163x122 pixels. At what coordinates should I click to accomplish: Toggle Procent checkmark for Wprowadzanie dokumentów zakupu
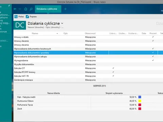pyautogui.click(x=153, y=56)
